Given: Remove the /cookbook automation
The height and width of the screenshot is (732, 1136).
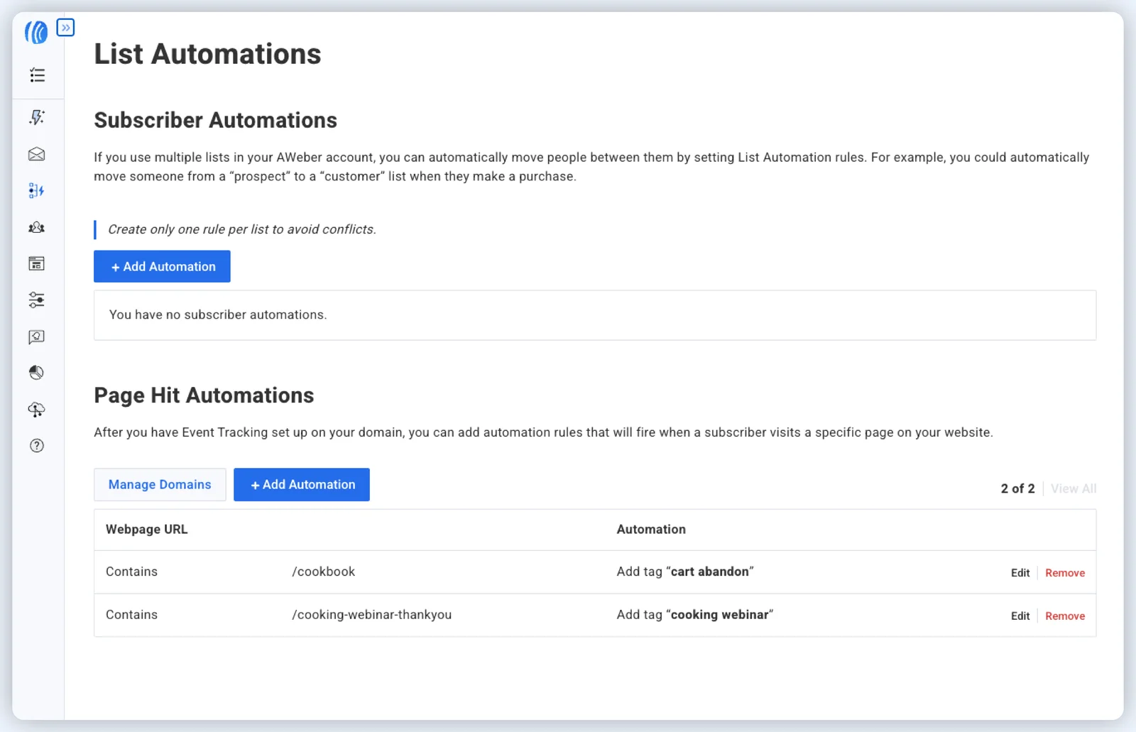Looking at the screenshot, I should coord(1065,573).
